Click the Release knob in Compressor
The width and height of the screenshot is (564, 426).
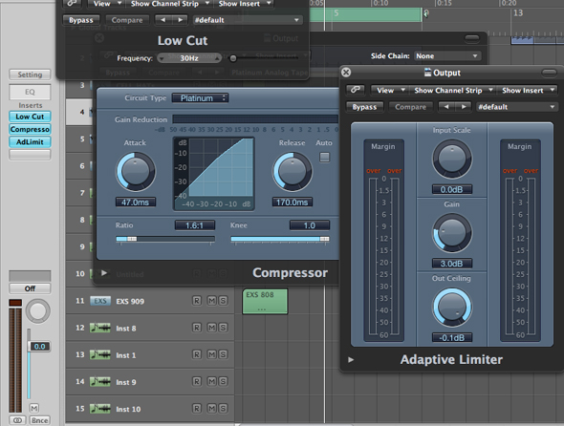(293, 172)
